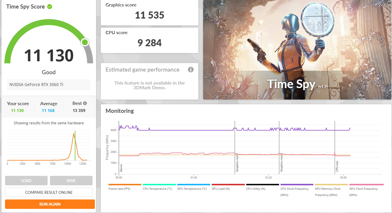The width and height of the screenshot is (392, 213).
Task: Click Your score value 11 130
Action: 17,110
